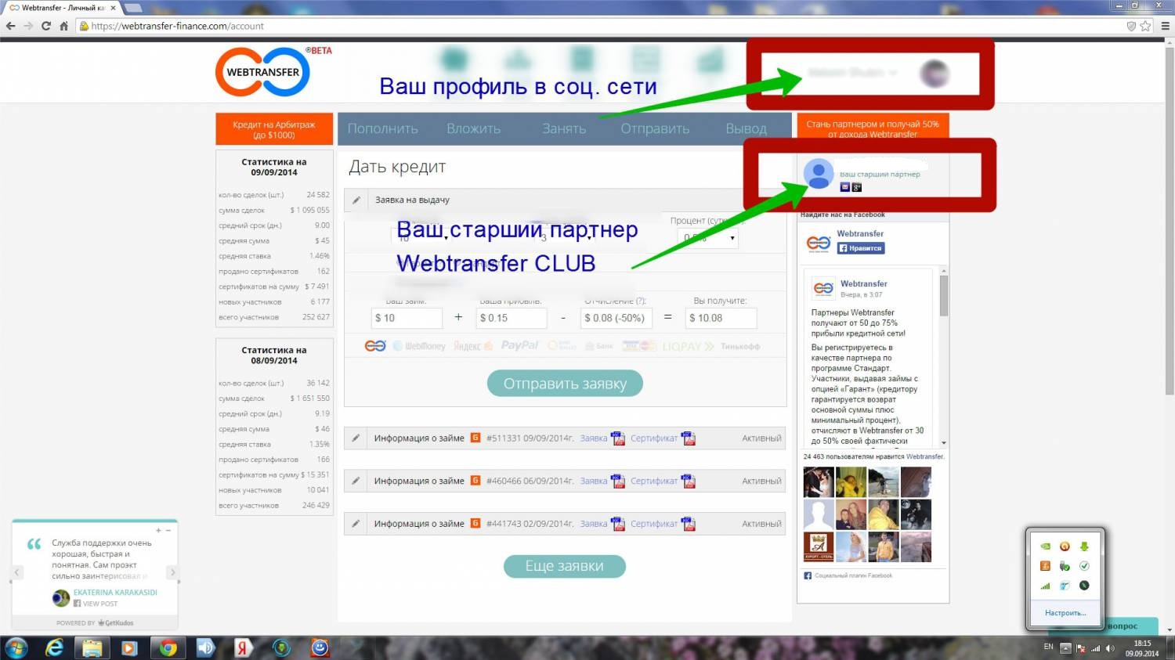The width and height of the screenshot is (1175, 660).
Task: Click volume icon in system tray
Action: click(x=1110, y=648)
